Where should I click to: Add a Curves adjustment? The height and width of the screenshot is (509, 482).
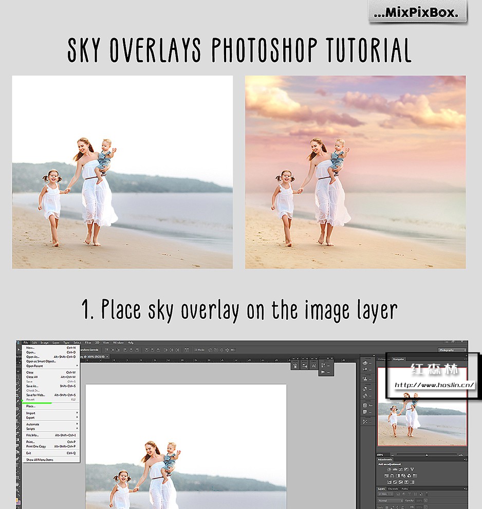click(x=401, y=469)
